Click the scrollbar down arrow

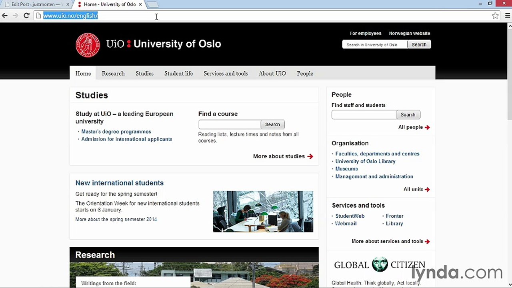pyautogui.click(x=510, y=285)
